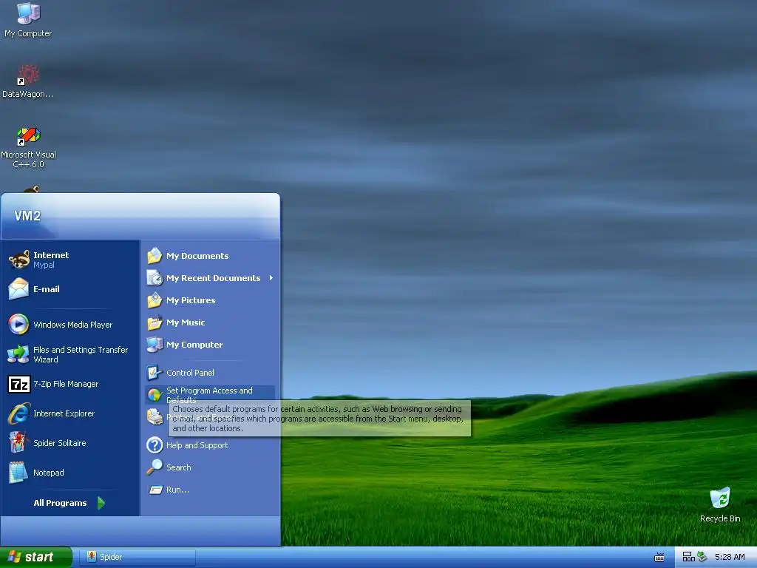Click the Mypal subtitle under Internet

coord(44,266)
